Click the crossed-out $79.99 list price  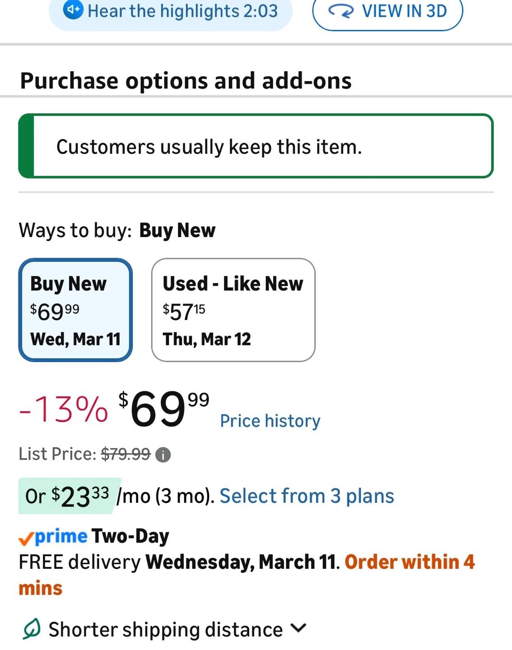pos(126,454)
